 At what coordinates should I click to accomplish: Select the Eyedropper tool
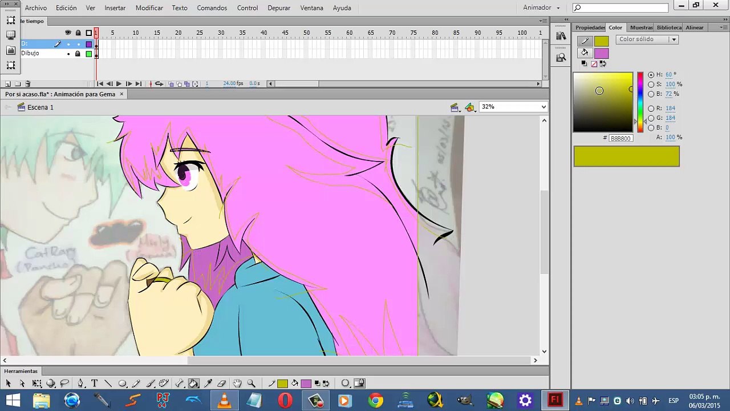coord(208,384)
